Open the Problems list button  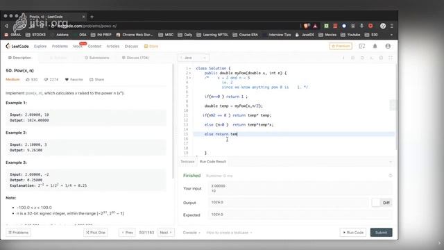pos(19,233)
